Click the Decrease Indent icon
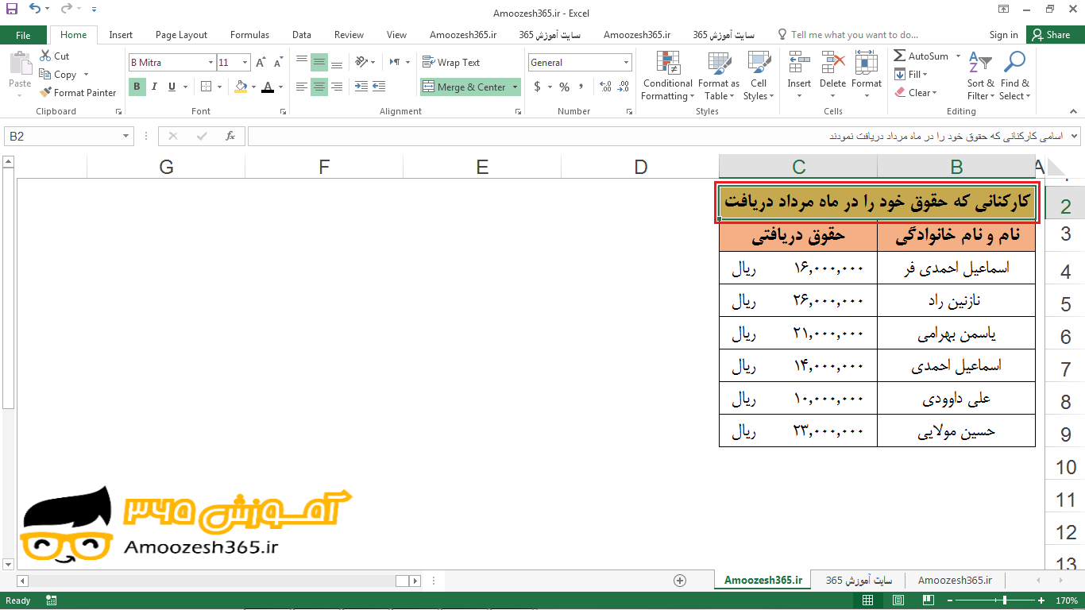1085x610 pixels. tap(361, 87)
